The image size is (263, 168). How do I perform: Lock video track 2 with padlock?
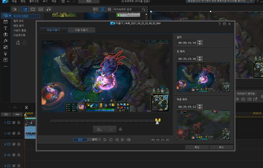click(x=19, y=144)
